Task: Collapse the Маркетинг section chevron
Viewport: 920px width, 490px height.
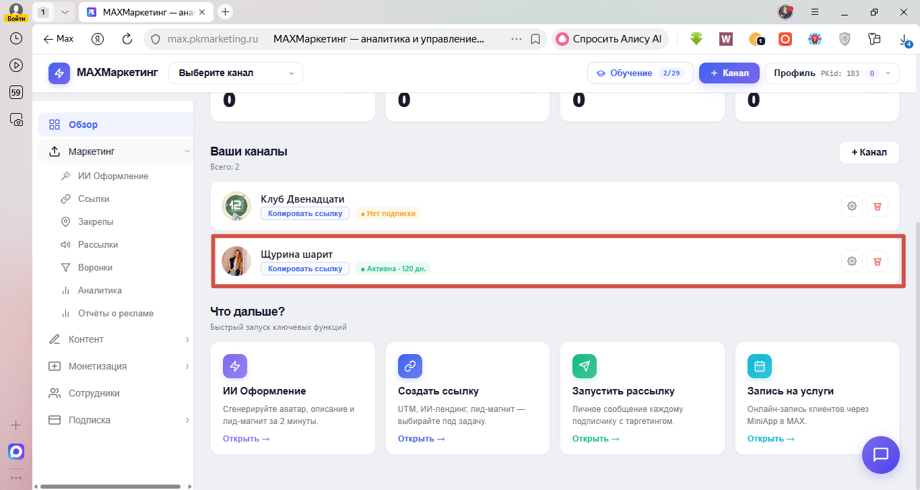Action: [x=187, y=151]
